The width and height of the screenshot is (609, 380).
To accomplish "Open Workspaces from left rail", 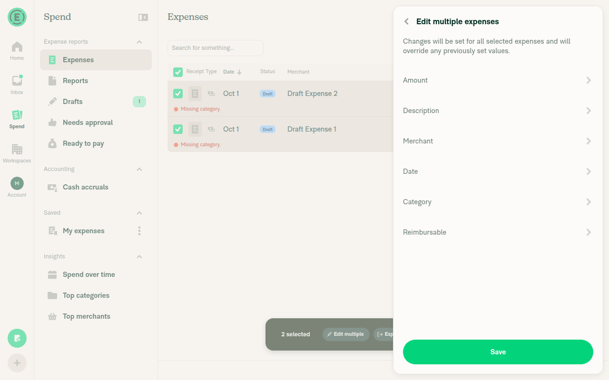I will coord(17,153).
